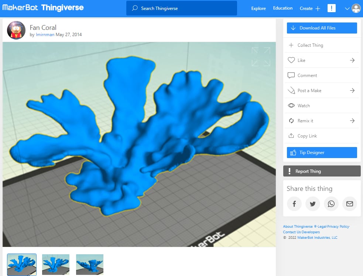Open the Post a Make icon
The width and height of the screenshot is (363, 276).
[292, 90]
